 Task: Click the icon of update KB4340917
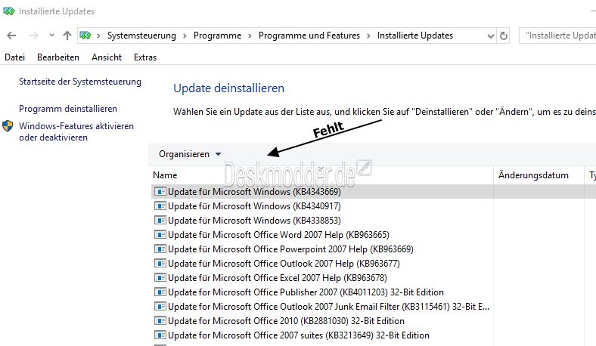[x=160, y=205]
